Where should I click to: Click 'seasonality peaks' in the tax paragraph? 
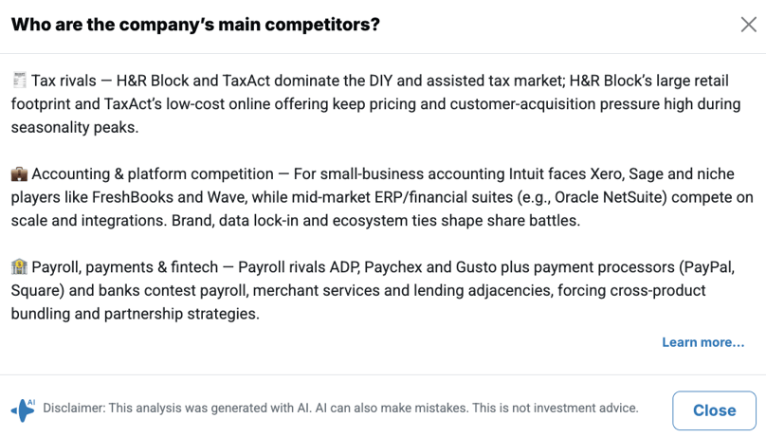(x=74, y=127)
